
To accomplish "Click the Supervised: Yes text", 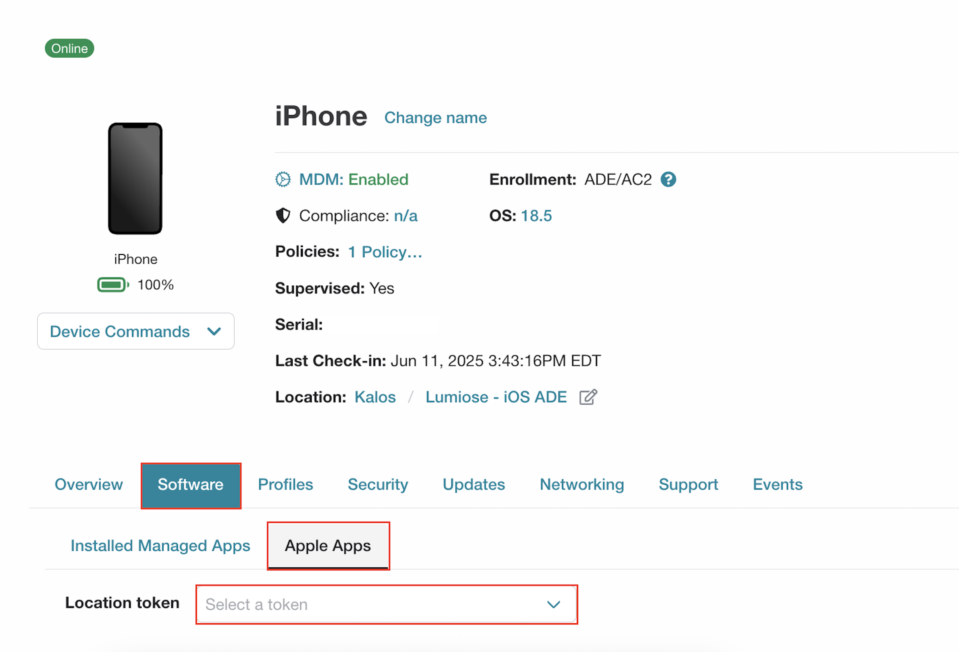I will [335, 288].
